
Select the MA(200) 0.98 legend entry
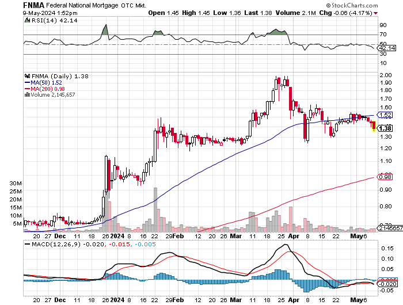pos(45,89)
